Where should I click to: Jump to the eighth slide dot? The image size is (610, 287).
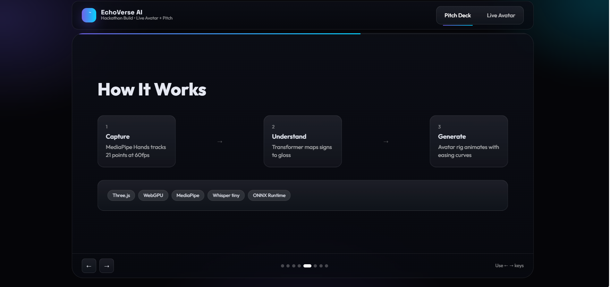pos(326,266)
